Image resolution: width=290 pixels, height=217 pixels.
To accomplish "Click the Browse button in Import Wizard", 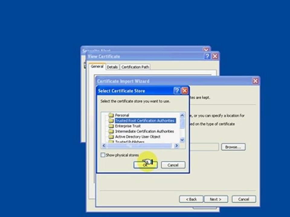I will coord(234,147).
